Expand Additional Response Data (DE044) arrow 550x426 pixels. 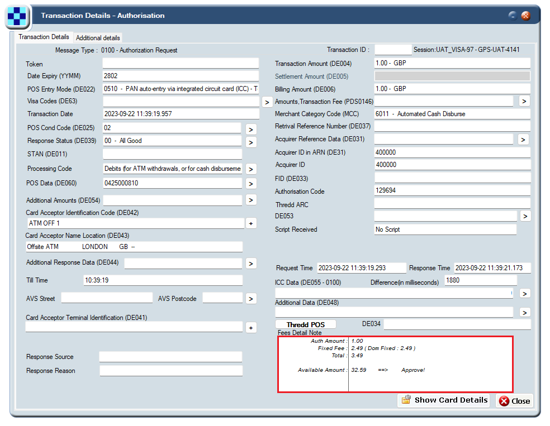tap(251, 264)
